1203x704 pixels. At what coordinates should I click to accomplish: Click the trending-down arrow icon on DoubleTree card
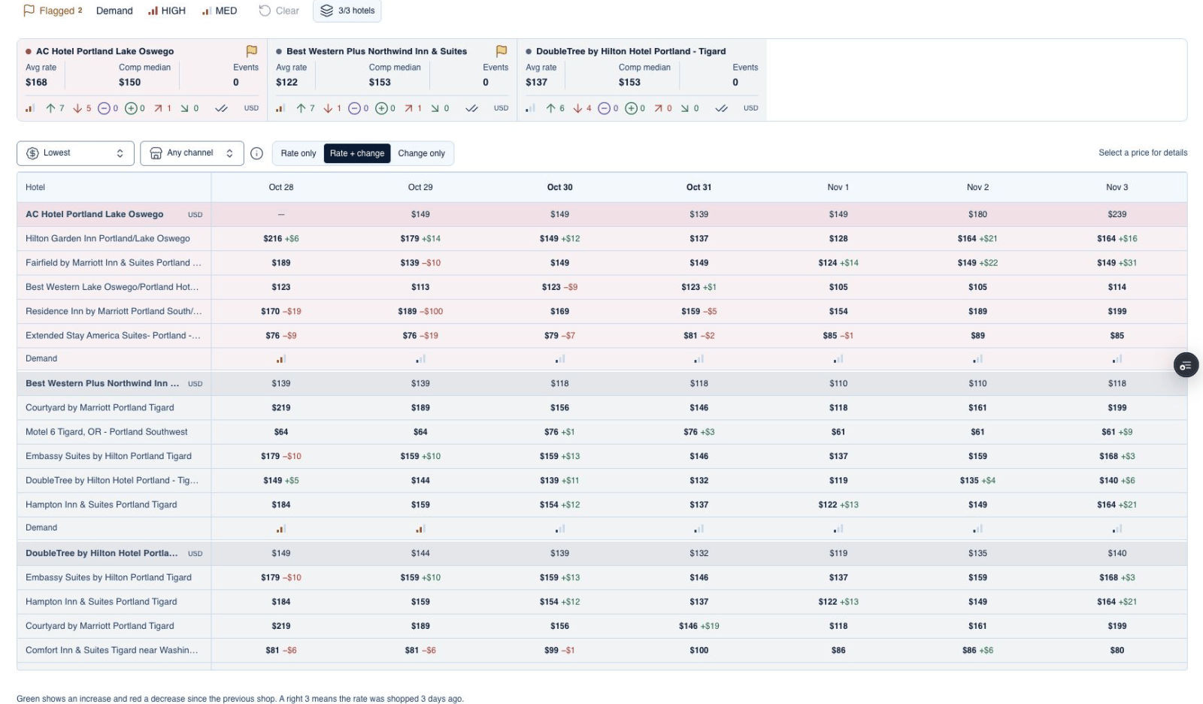684,108
